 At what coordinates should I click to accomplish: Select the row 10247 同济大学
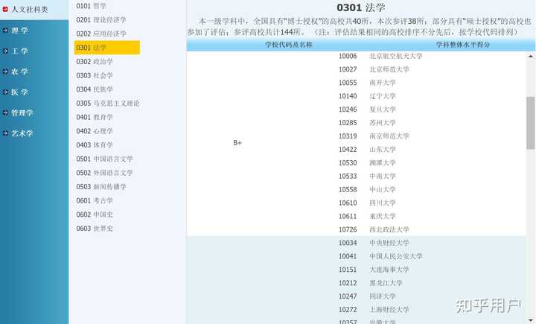(x=367, y=296)
